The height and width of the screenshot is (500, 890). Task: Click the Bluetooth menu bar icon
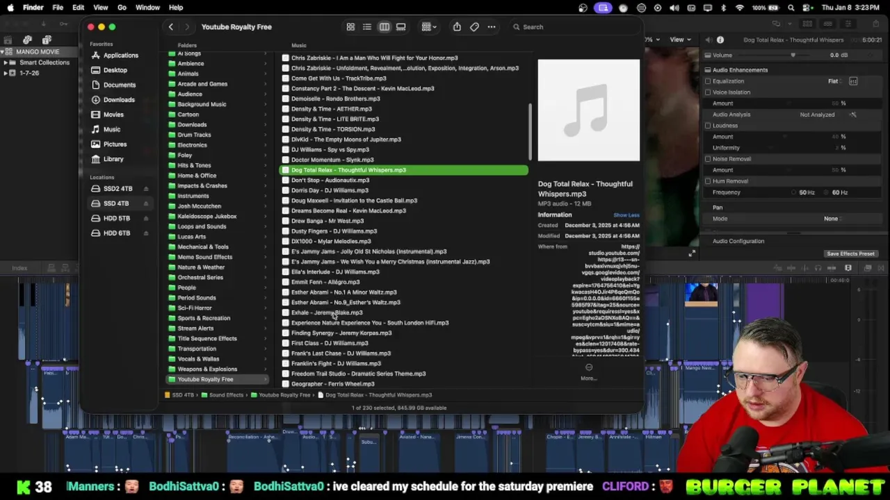(723, 8)
